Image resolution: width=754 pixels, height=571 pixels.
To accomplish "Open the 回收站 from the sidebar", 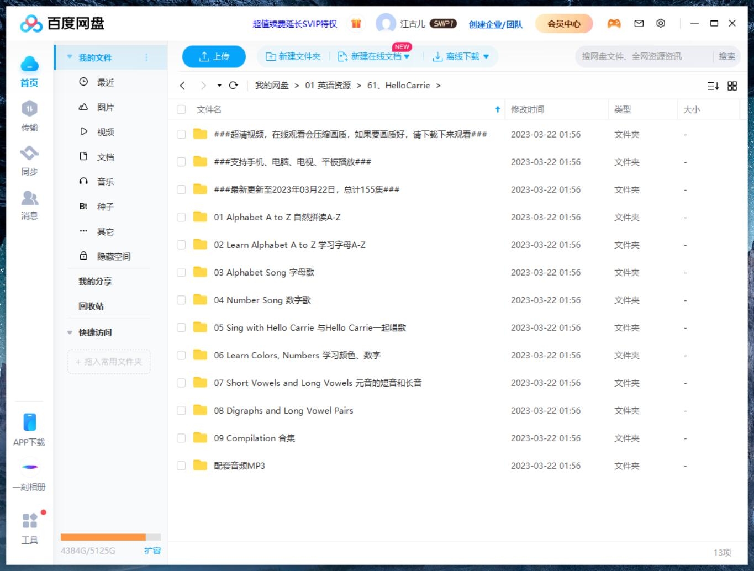I will (91, 306).
